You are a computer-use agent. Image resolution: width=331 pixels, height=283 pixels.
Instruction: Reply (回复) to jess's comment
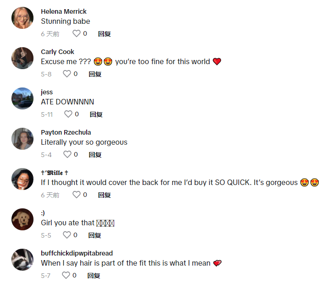(96, 114)
